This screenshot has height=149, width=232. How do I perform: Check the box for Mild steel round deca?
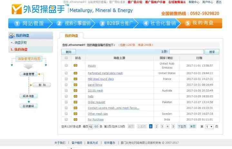point(66,79)
